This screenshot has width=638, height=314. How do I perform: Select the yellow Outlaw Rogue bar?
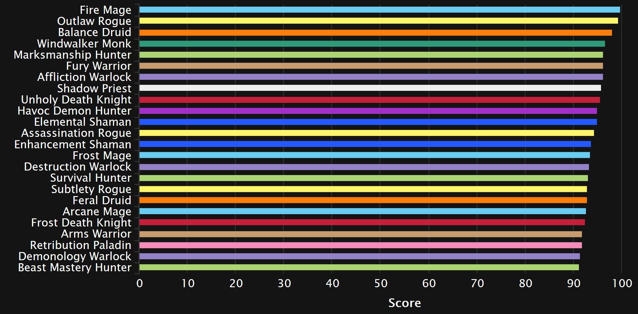click(x=379, y=20)
